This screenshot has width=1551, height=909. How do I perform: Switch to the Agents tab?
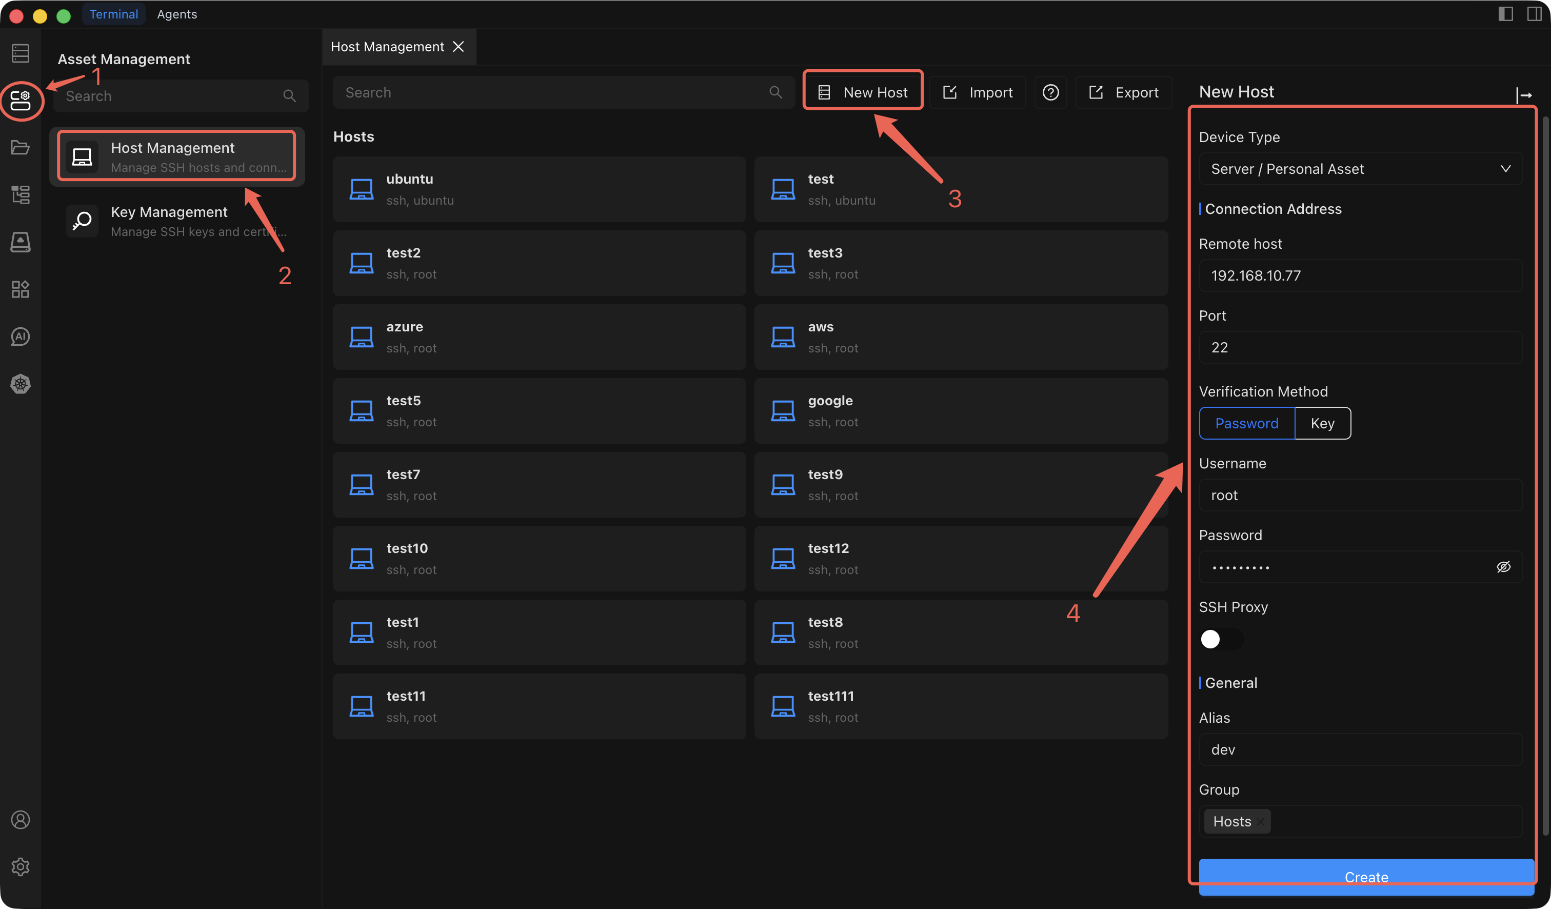pyautogui.click(x=176, y=14)
